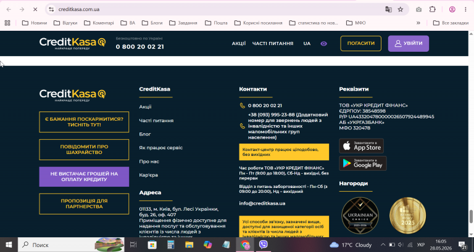Open the Про нас footer link

[149, 161]
